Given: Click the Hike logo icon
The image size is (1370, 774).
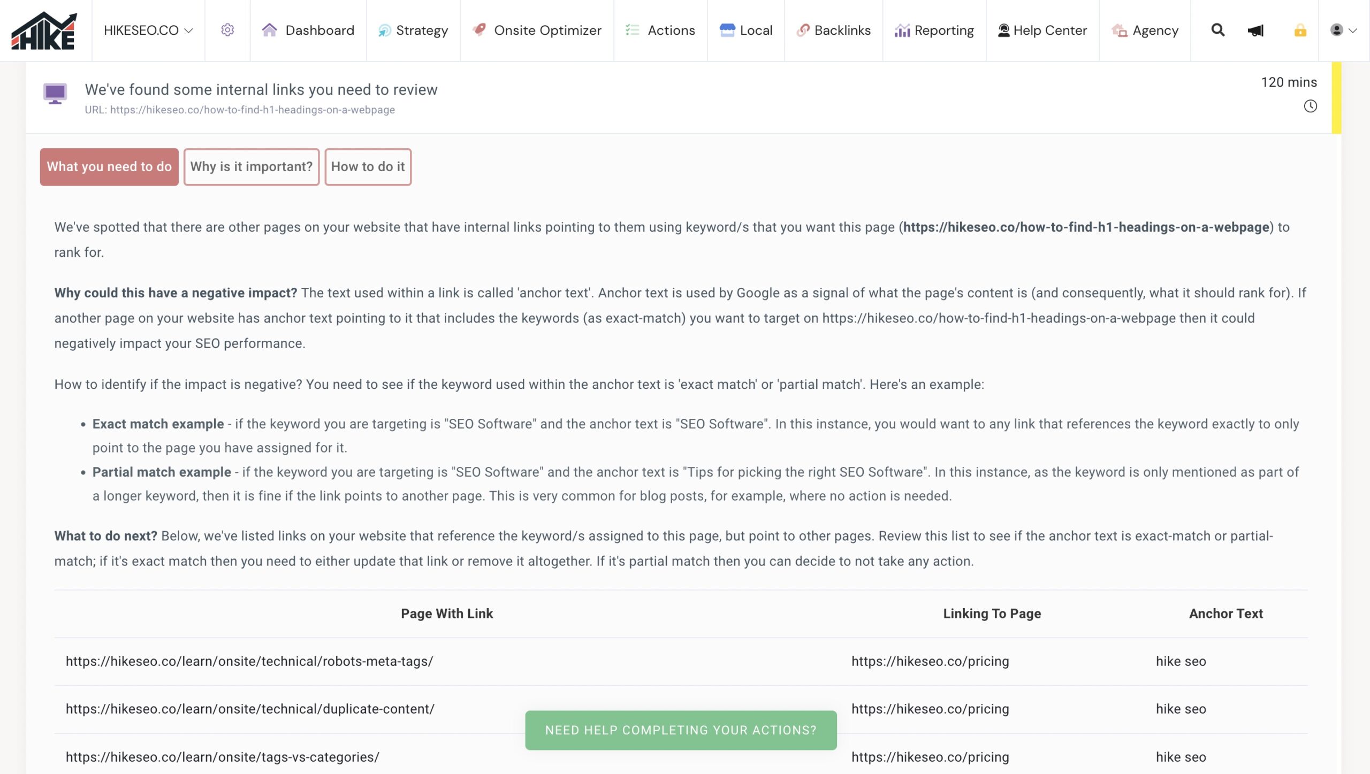Looking at the screenshot, I should click(44, 30).
